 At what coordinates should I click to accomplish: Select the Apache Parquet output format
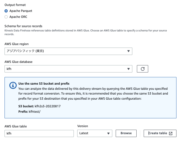click(x=6, y=11)
